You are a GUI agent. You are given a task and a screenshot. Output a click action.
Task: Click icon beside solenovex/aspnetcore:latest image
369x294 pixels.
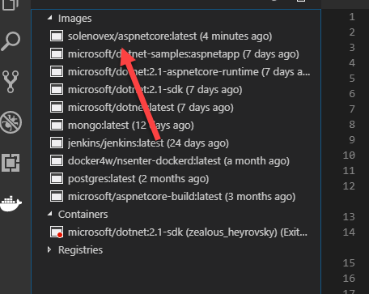[x=57, y=36]
